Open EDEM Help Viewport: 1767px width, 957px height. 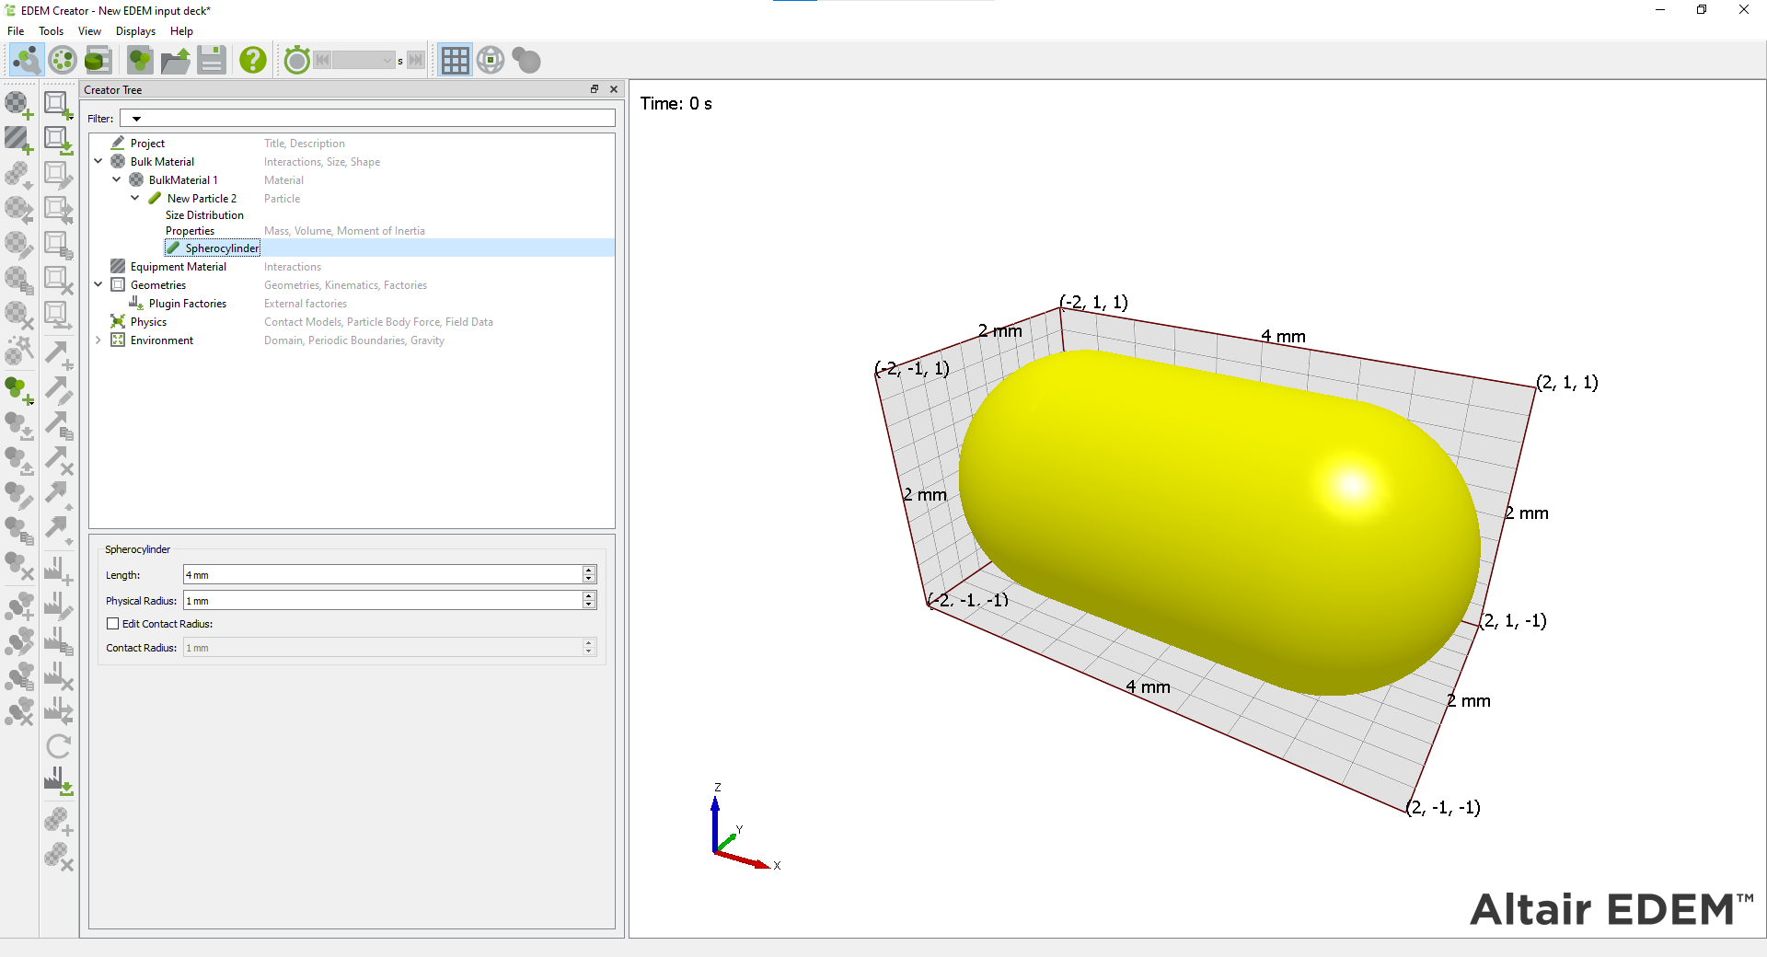click(x=252, y=60)
